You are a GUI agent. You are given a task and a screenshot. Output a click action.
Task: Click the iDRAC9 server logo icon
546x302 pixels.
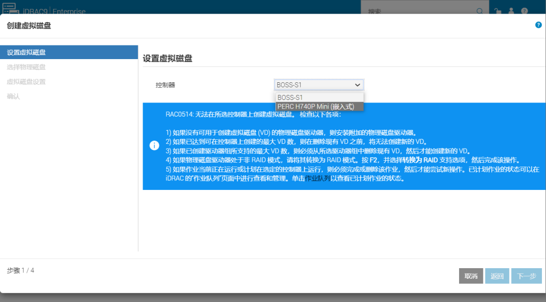[11, 9]
